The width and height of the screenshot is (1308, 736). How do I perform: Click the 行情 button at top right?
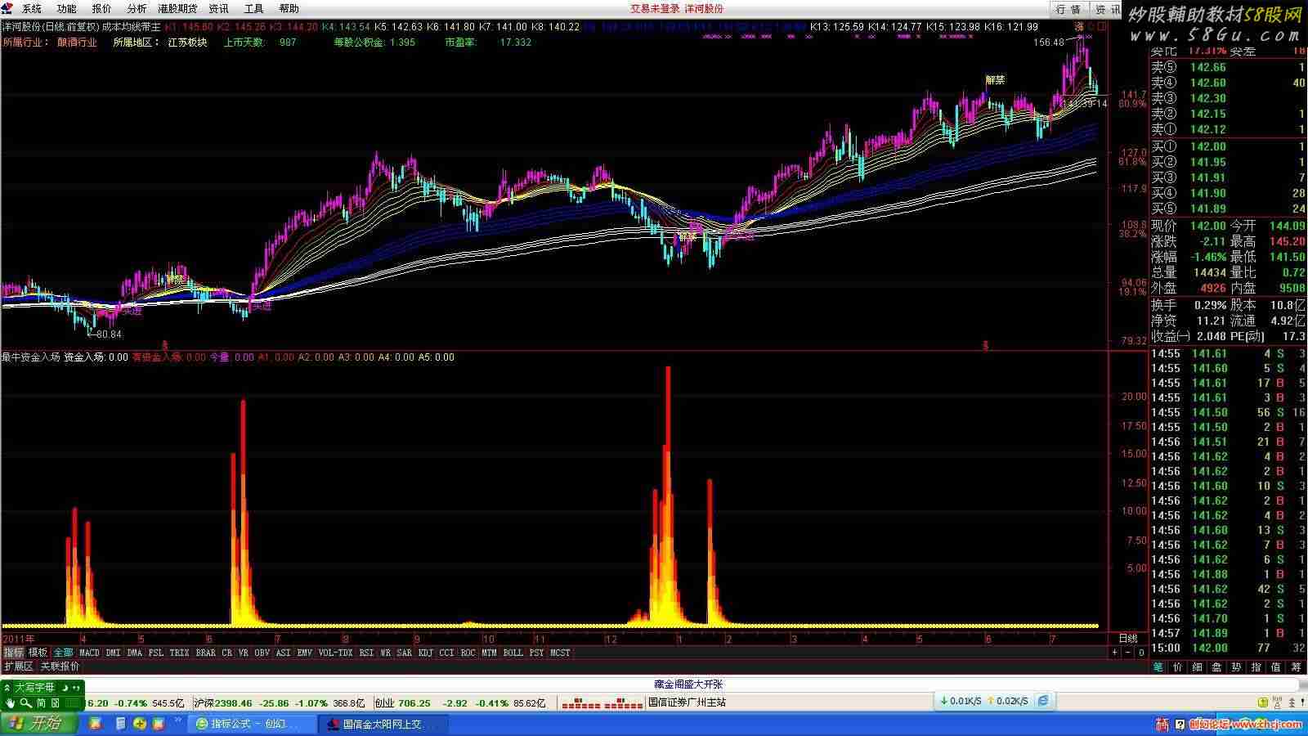point(1068,9)
